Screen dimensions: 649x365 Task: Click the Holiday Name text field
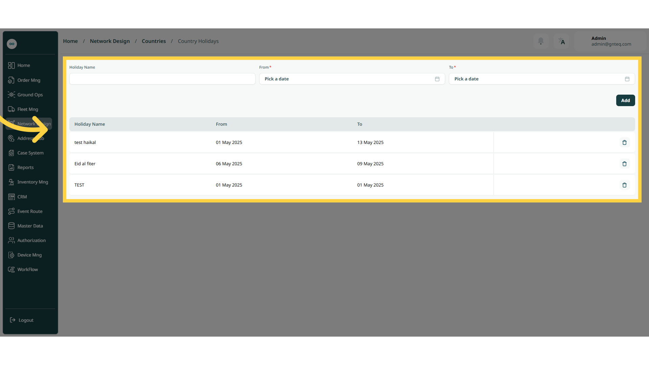pos(162,79)
